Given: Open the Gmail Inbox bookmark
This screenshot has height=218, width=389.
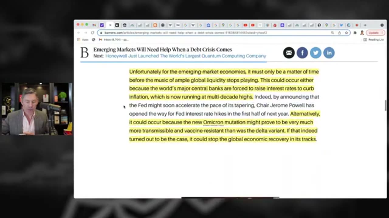Looking at the screenshot, I should (x=113, y=40).
